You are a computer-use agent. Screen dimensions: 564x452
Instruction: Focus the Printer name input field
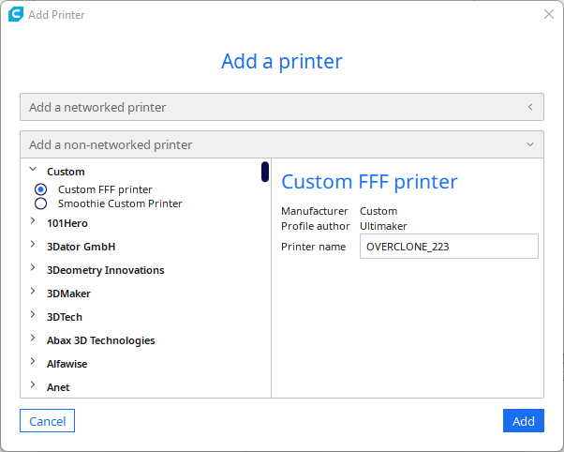point(449,247)
